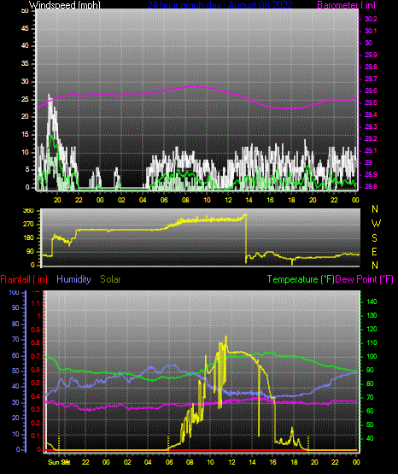Click the 'Barometer (.in)' axis title
Viewport: 398px width, 474px height.
346,4
